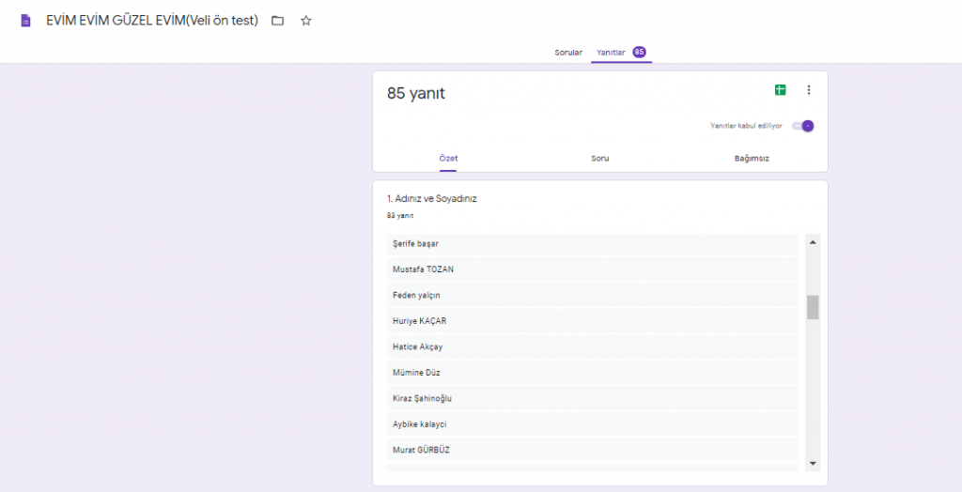This screenshot has width=962, height=492.
Task: Select the 'Mustafa TOZAN' response row
Action: pos(592,269)
